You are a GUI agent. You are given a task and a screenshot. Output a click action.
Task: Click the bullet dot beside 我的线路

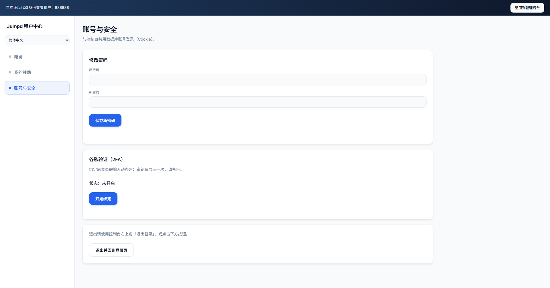[10, 72]
